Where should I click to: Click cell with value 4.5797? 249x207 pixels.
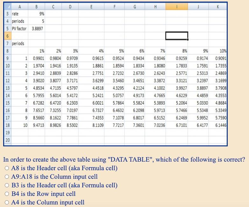coord(70,88)
